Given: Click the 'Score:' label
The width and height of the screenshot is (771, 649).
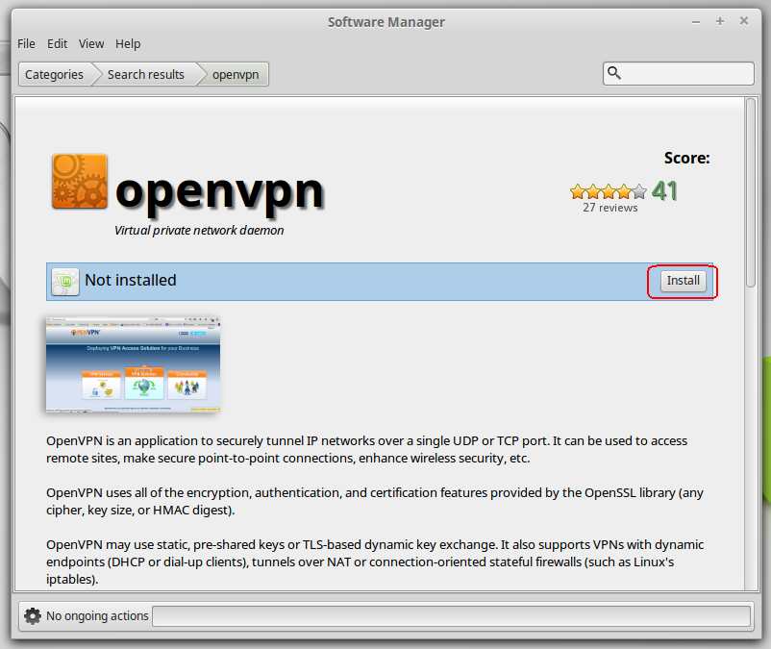Looking at the screenshot, I should click(687, 158).
